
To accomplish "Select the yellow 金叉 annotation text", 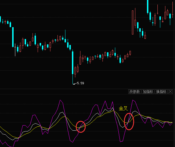I will pos(123,108).
